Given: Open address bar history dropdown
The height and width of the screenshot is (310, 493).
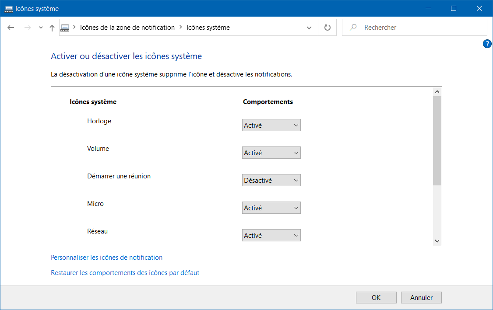Looking at the screenshot, I should 309,28.
